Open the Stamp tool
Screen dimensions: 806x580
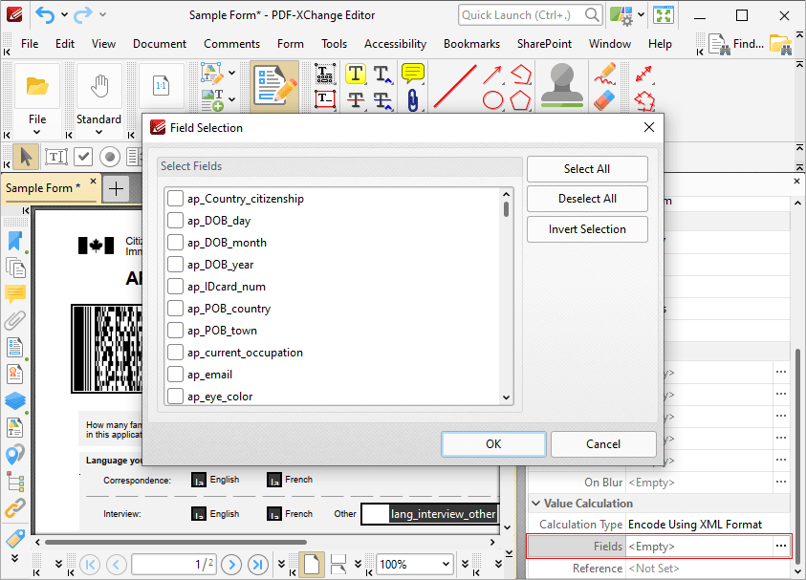(562, 85)
